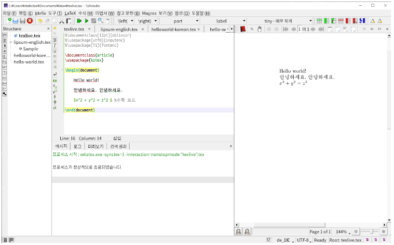Insert superscript using x-superscript icon

pos(55,91)
